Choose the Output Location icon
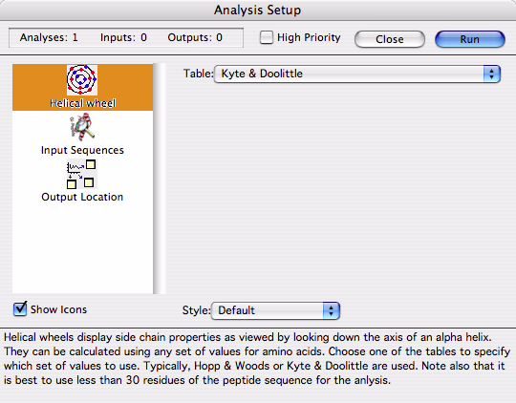Viewport: 516px width, 403px height. point(82,174)
